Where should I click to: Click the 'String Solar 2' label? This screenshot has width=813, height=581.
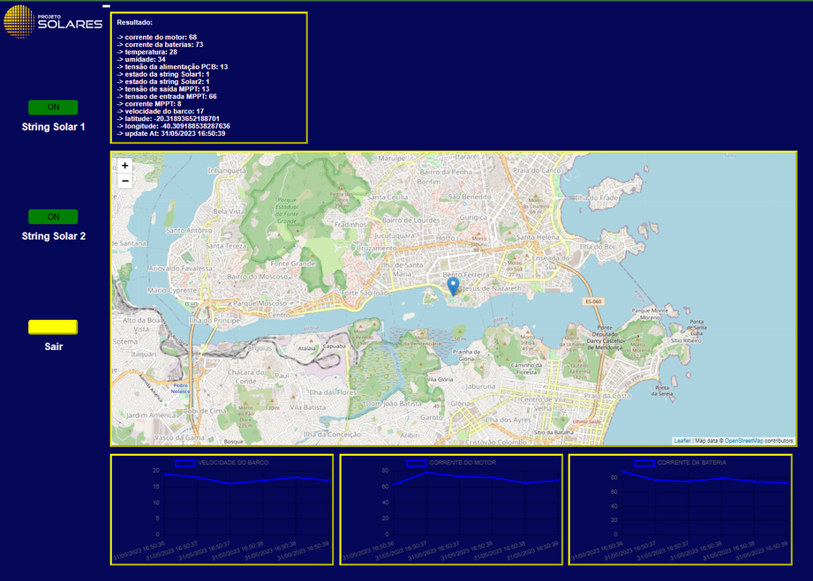pos(53,236)
